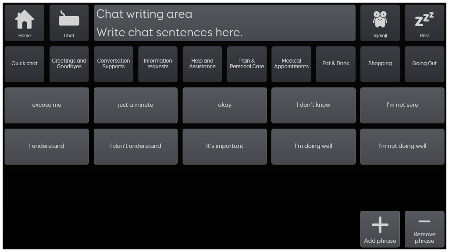Open Greetings and Goodbyes category

coord(69,64)
